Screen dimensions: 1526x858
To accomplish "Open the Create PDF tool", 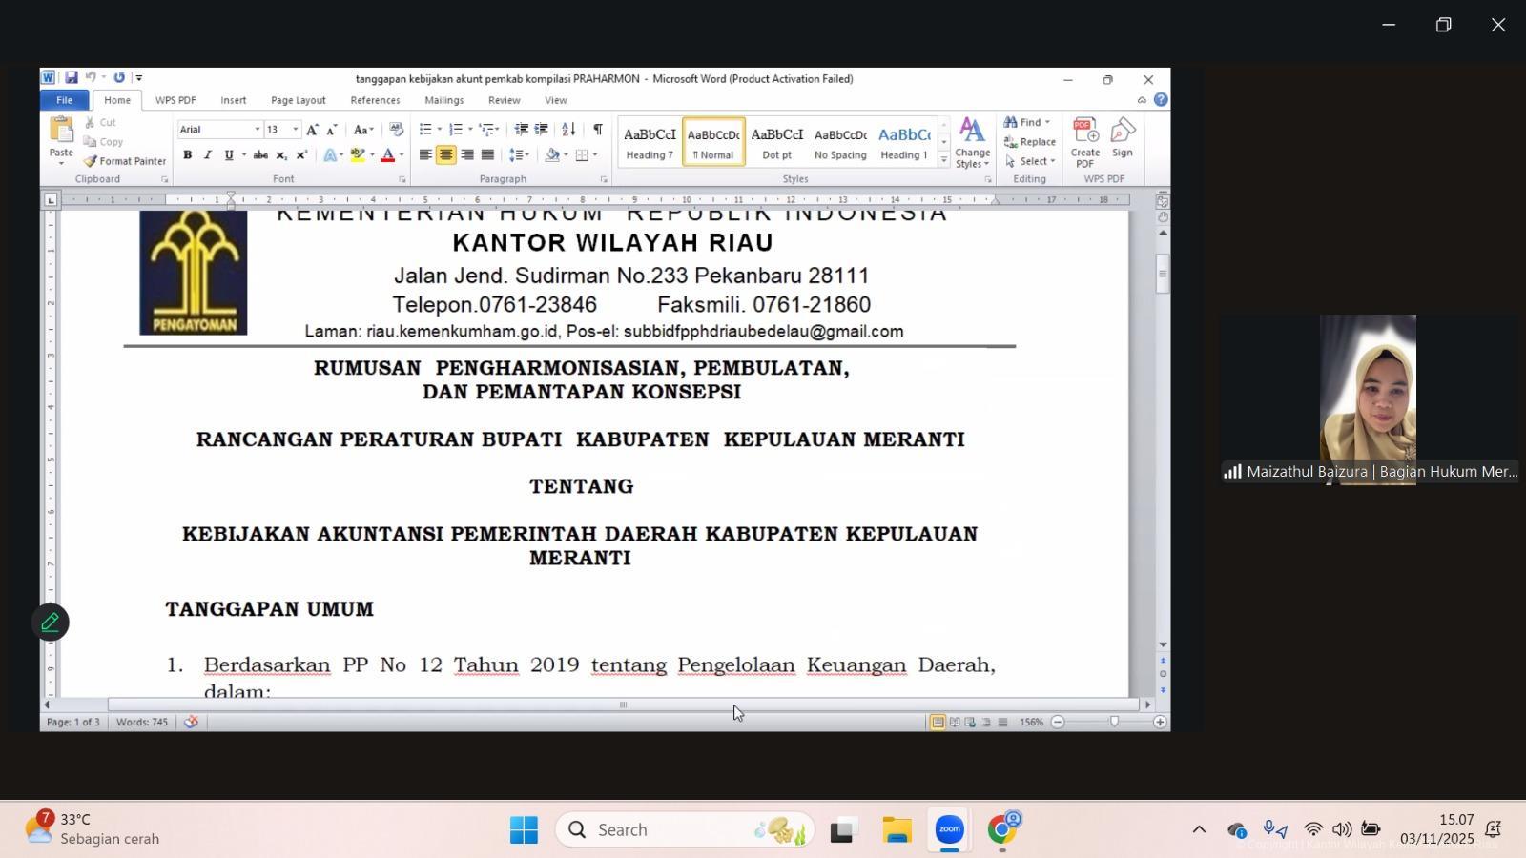I will pos(1085,141).
